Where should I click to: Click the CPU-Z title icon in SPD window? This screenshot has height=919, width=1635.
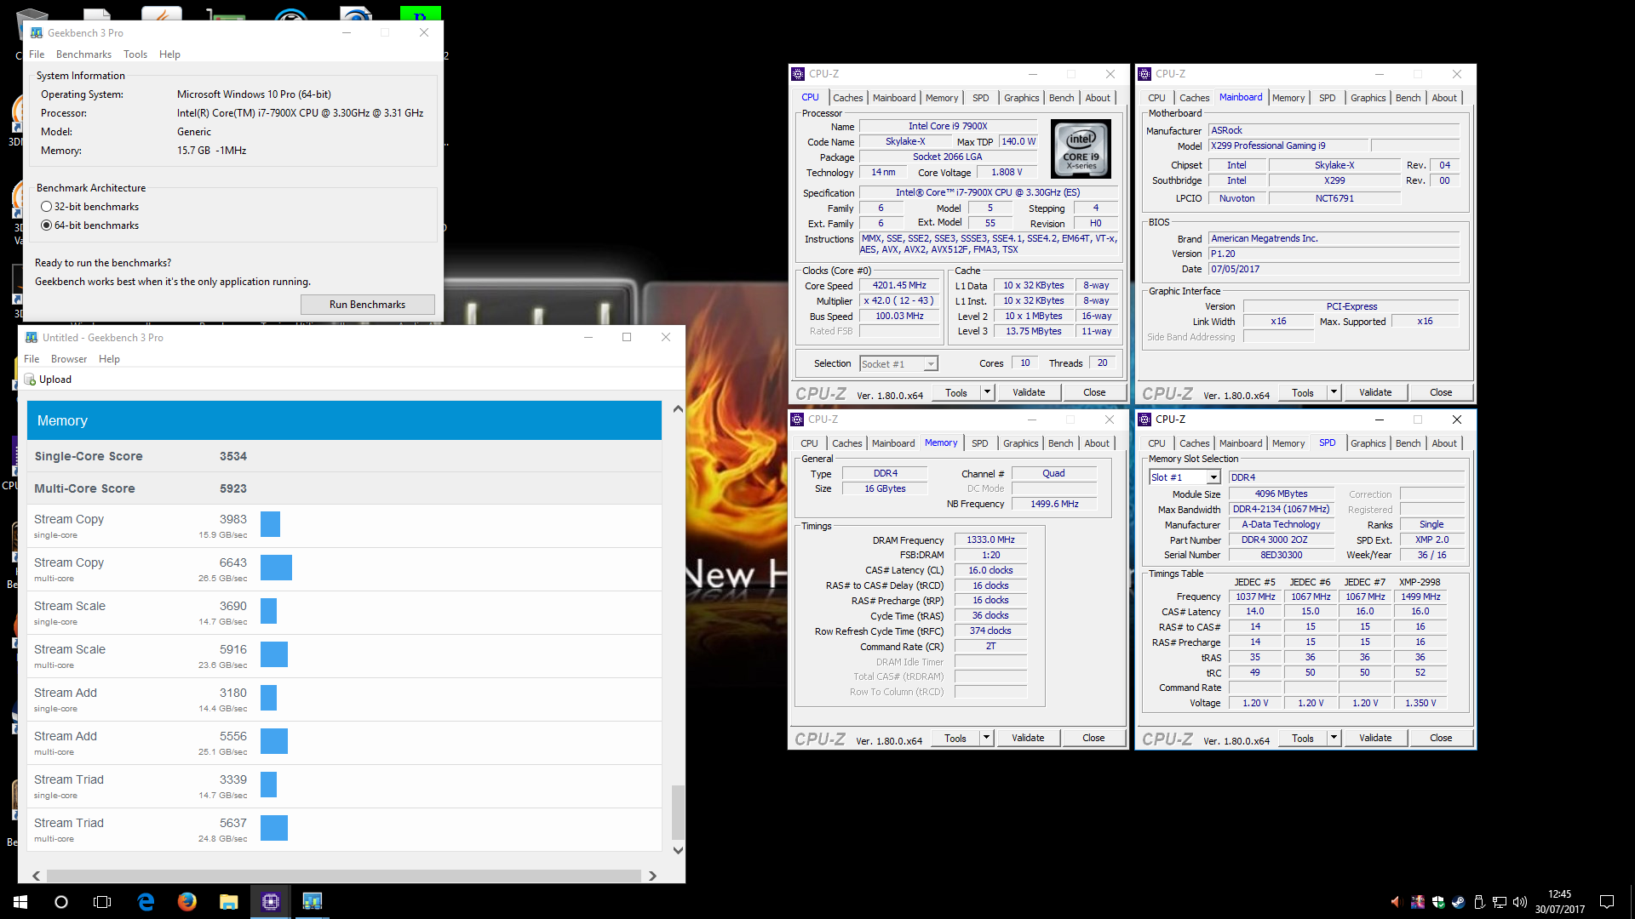click(x=1144, y=420)
